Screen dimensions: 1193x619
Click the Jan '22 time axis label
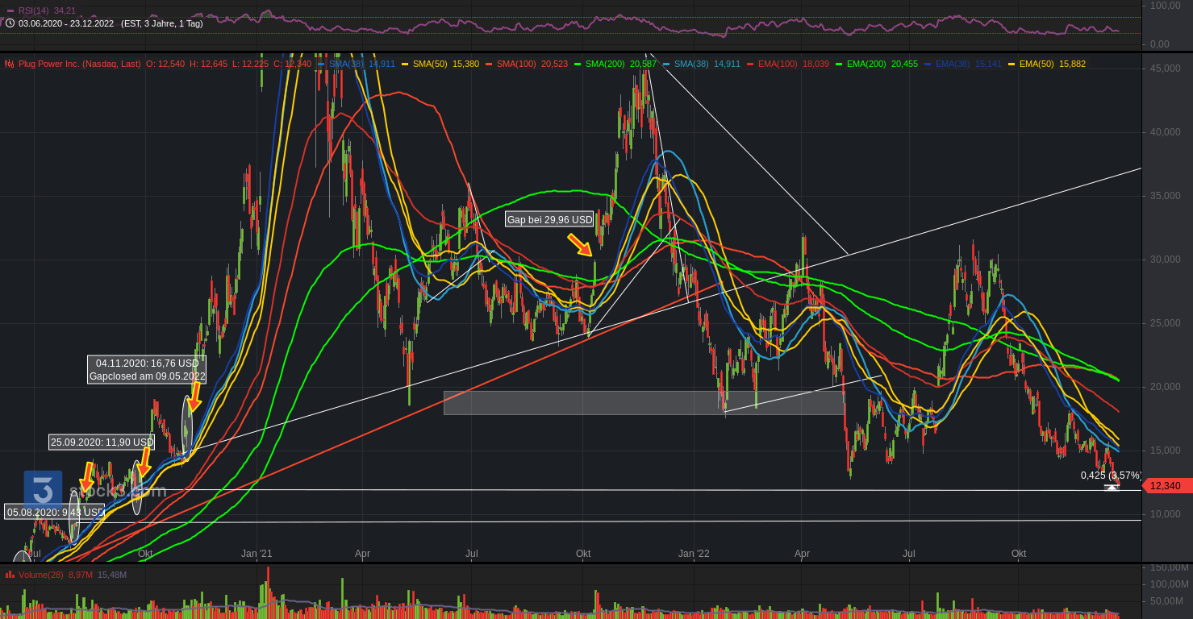point(694,554)
